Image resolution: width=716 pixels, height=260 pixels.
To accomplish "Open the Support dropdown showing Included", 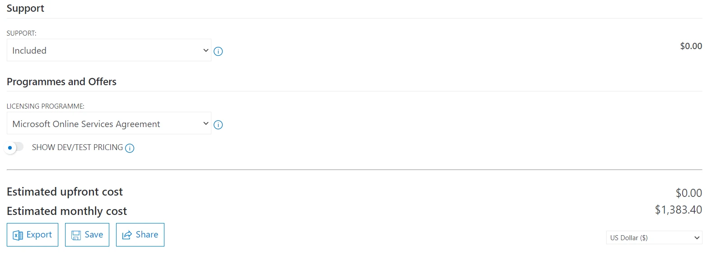I will (x=109, y=50).
